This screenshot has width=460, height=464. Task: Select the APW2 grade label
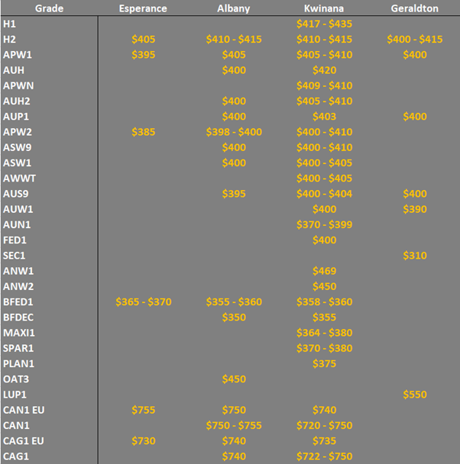pos(18,132)
